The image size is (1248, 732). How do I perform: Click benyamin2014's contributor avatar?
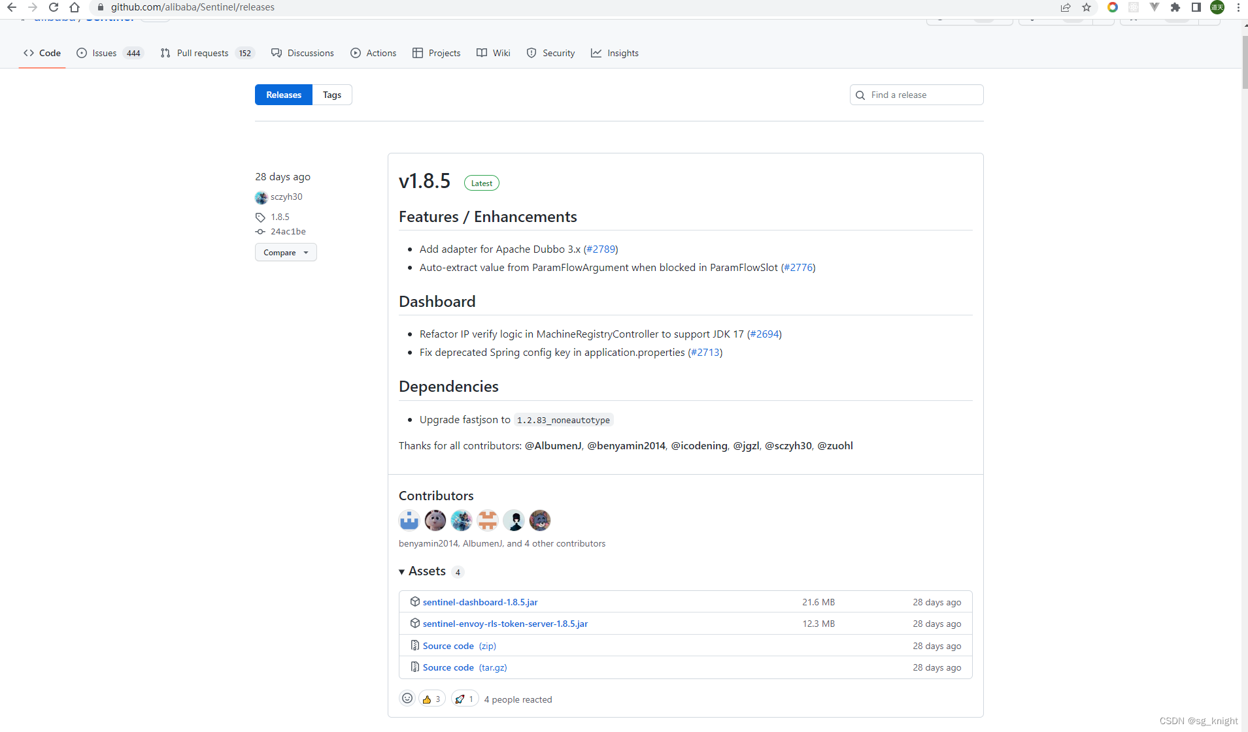(409, 520)
